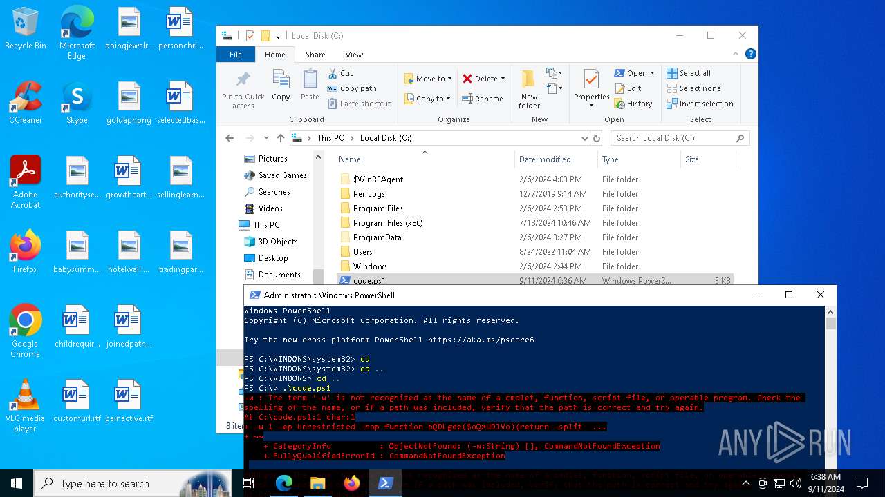Select the Skype desktop shortcut
Screen dimensions: 885x497
pos(77,102)
